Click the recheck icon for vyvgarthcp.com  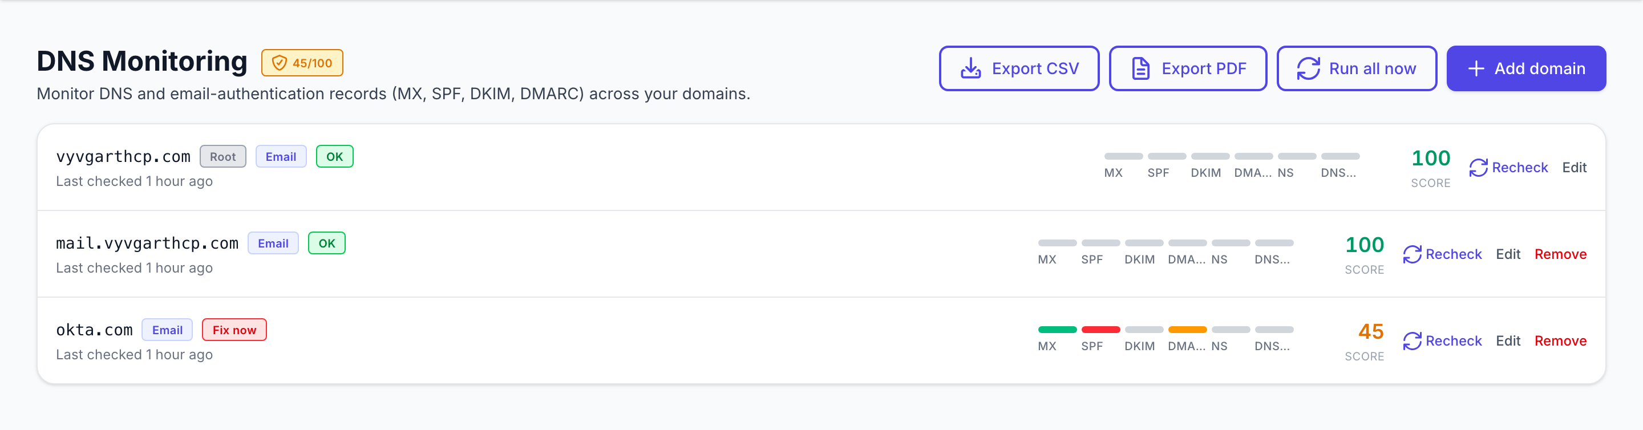coord(1479,167)
